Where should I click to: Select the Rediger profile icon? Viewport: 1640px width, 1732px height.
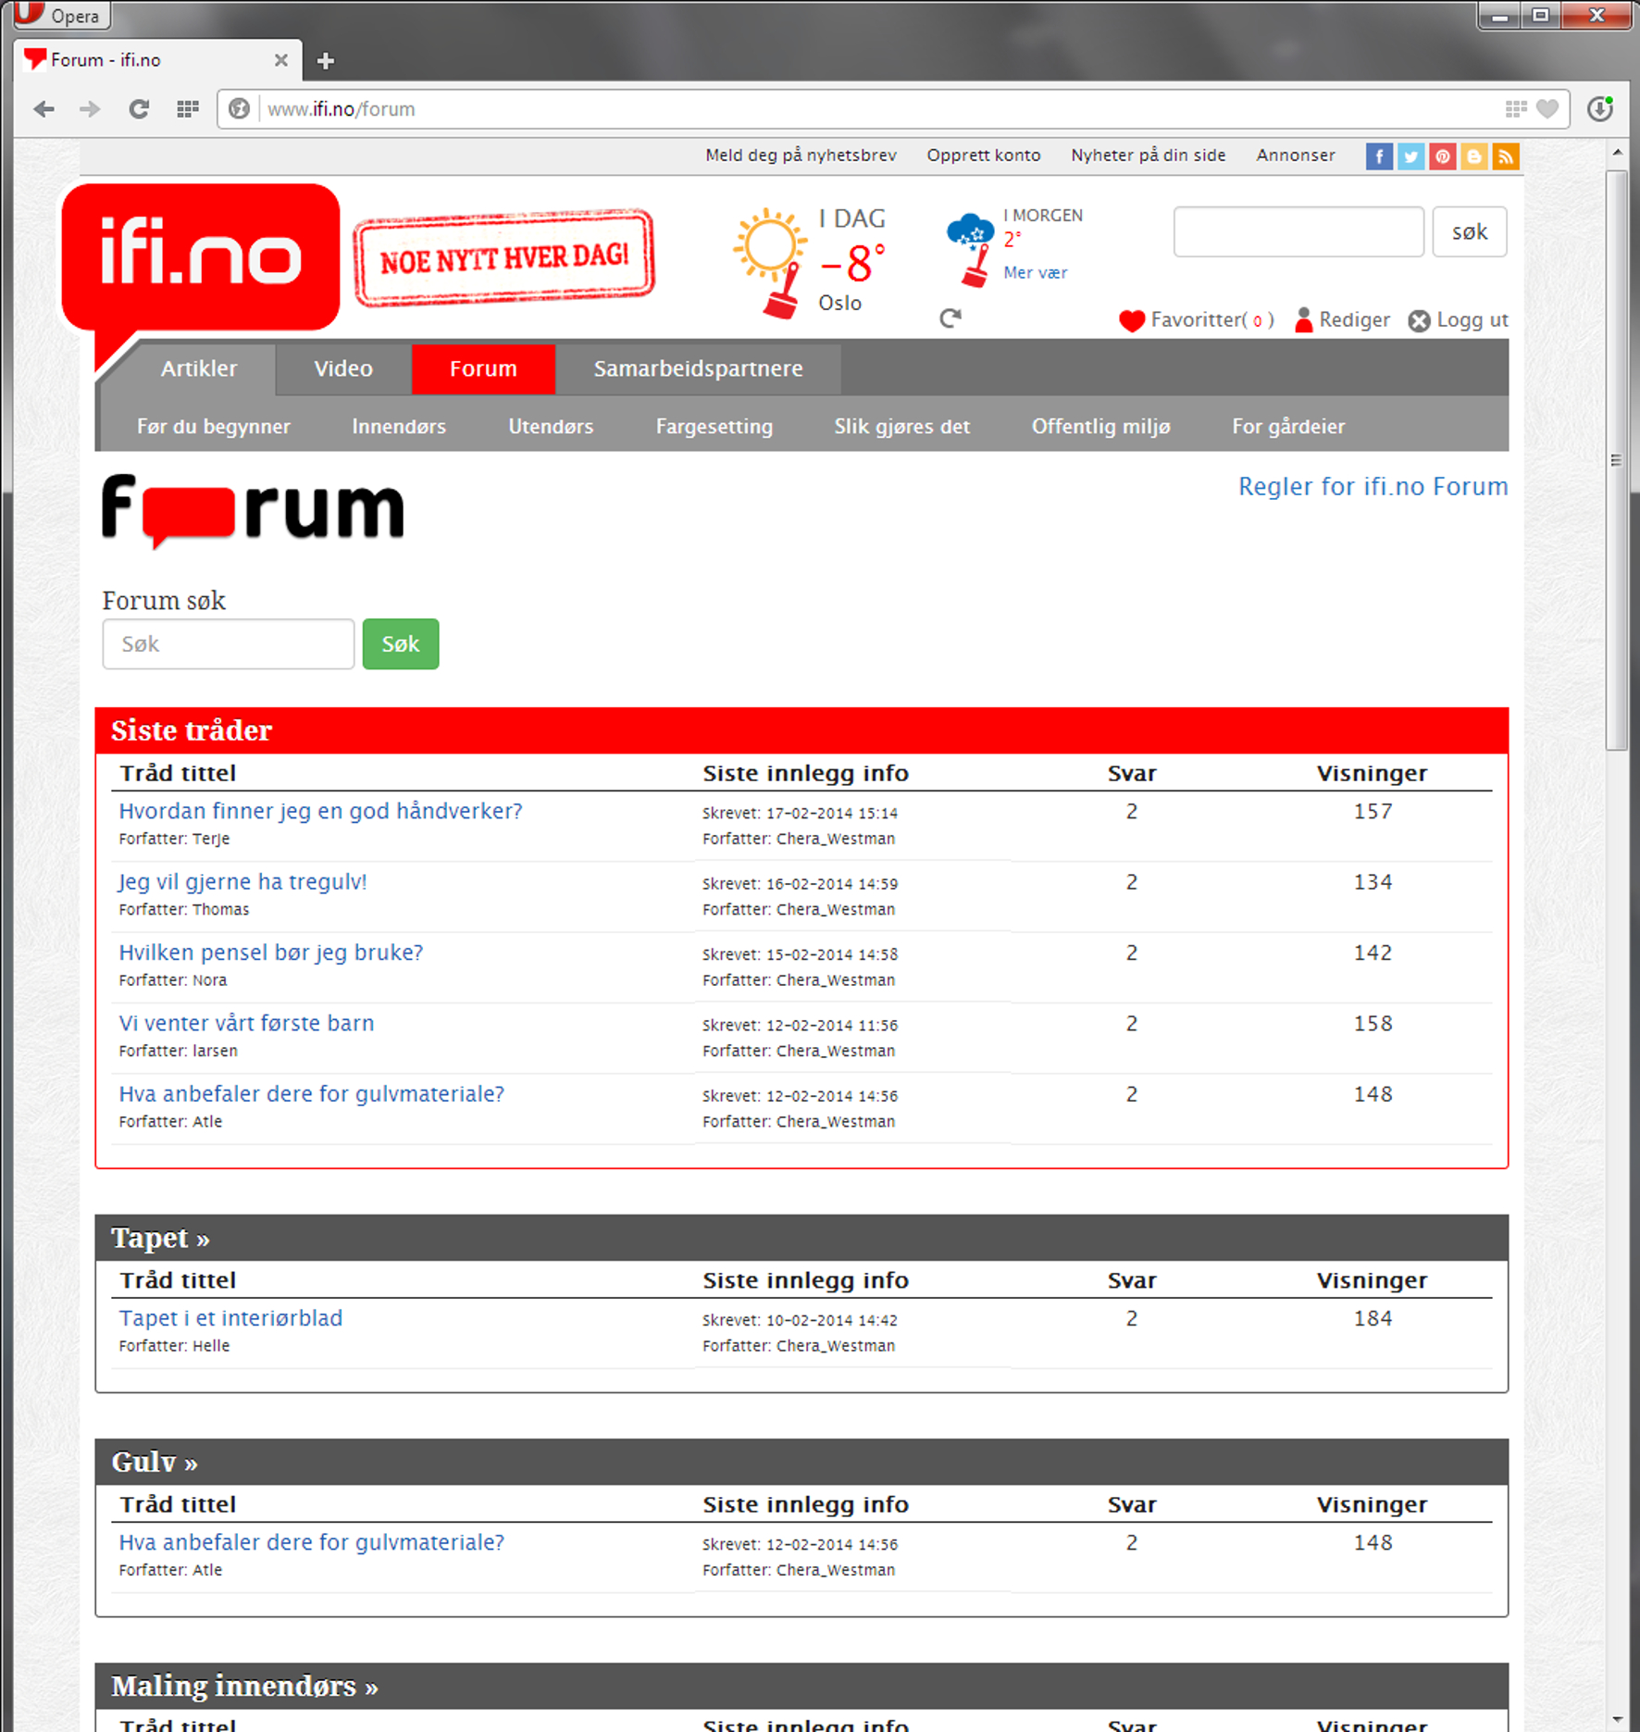point(1304,319)
